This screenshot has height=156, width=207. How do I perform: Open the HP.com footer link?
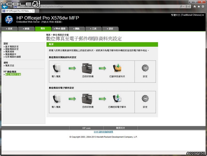(86, 128)
